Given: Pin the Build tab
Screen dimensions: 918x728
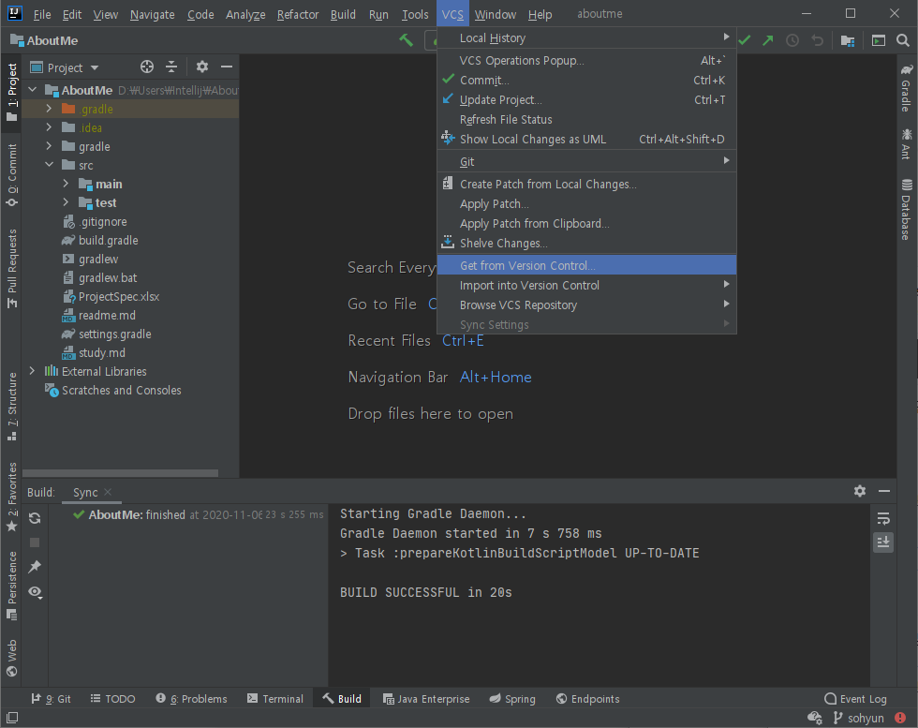Looking at the screenshot, I should pyautogui.click(x=36, y=566).
